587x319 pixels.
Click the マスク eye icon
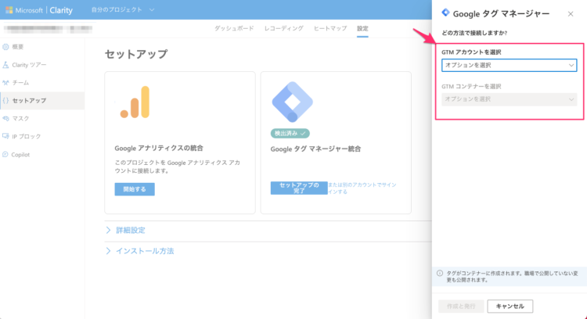[x=5, y=119]
